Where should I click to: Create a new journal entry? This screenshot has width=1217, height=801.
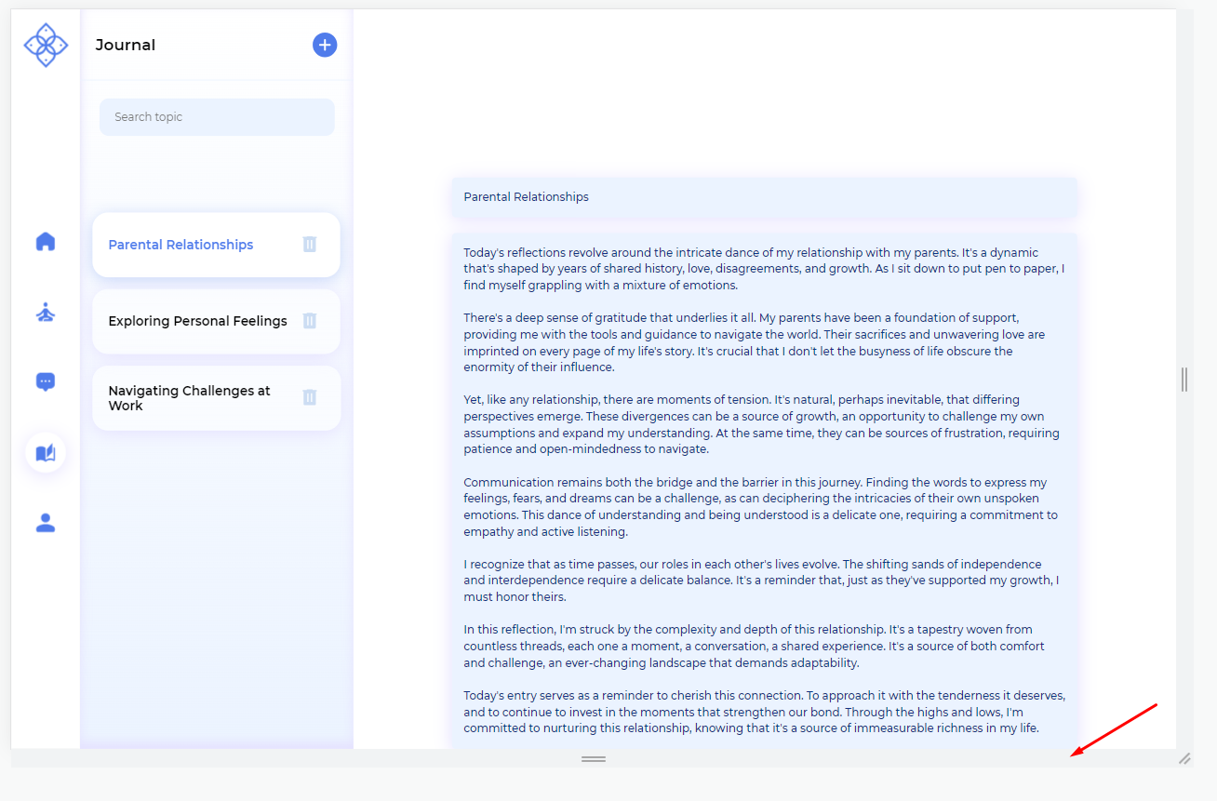pos(324,44)
